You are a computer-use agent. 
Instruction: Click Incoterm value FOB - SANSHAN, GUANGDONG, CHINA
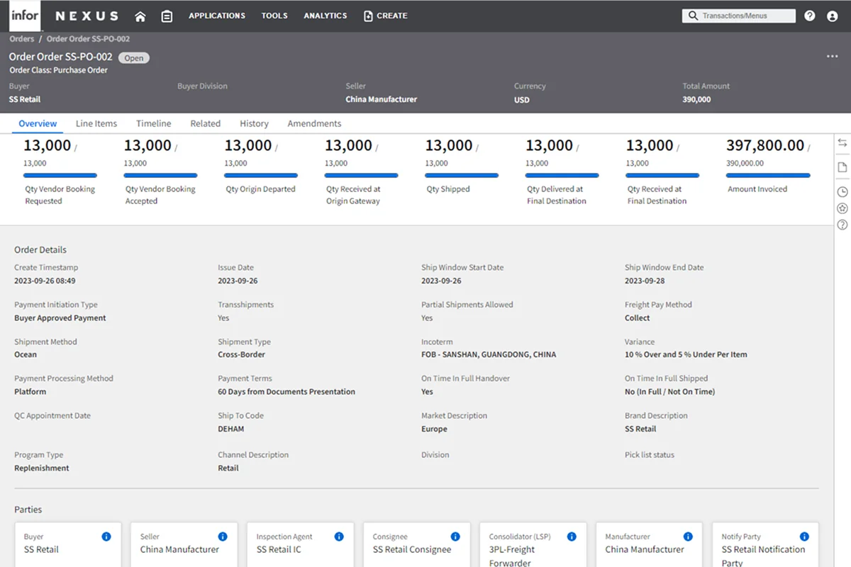(x=489, y=354)
